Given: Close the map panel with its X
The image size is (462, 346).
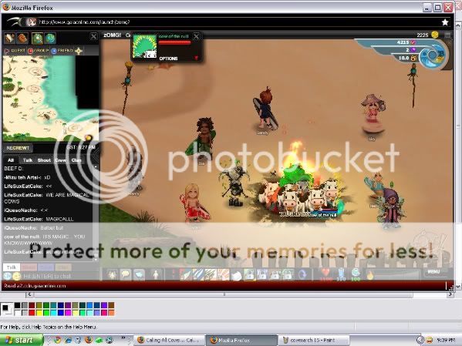Looking at the screenshot, I should [x=93, y=36].
